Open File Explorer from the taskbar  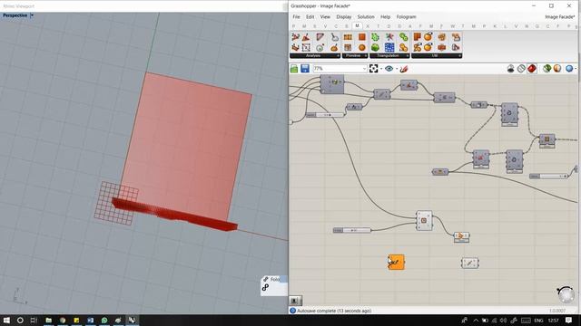pos(48,320)
